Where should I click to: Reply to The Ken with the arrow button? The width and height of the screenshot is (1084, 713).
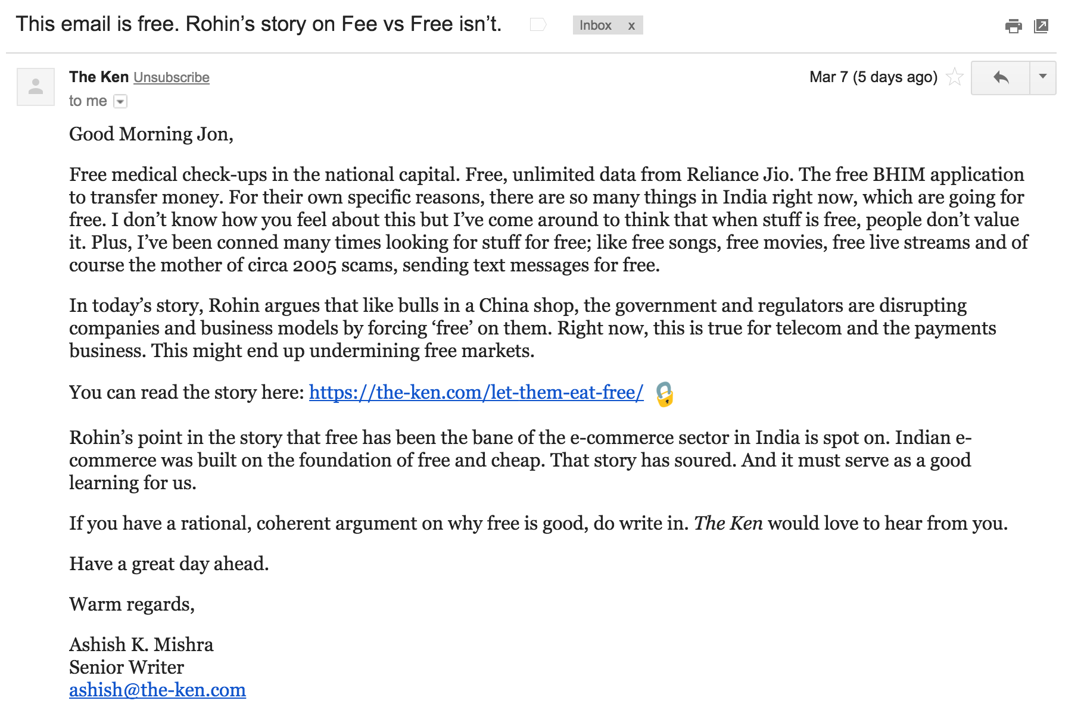tap(1001, 77)
